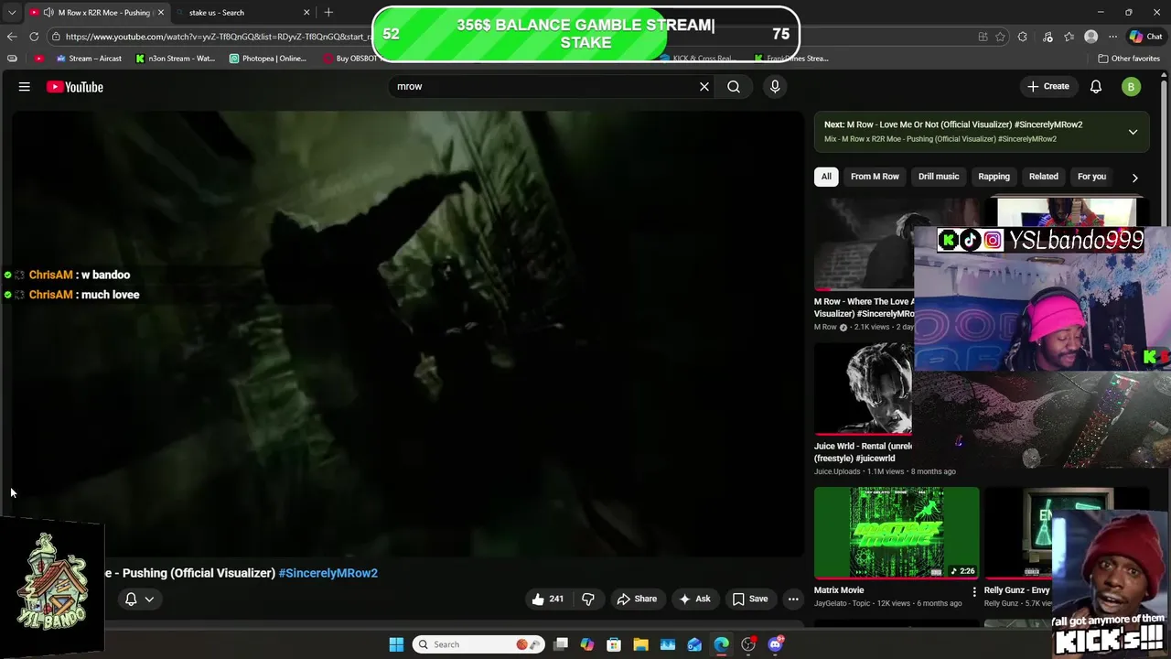The image size is (1171, 659).
Task: Open Next: M Row Love Me Or Not title
Action: coord(953,124)
